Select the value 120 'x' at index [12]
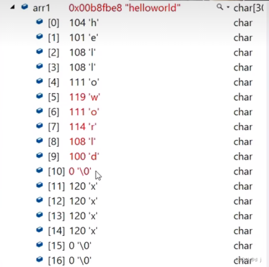269x267 pixels. click(x=83, y=201)
